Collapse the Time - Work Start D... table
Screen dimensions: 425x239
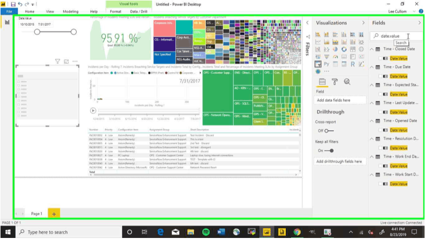[x=372, y=175]
